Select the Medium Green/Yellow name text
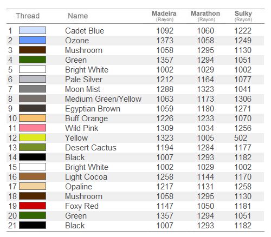The height and width of the screenshot is (237, 271). click(x=103, y=99)
